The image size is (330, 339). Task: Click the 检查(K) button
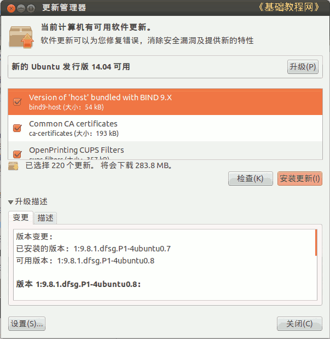(251, 179)
